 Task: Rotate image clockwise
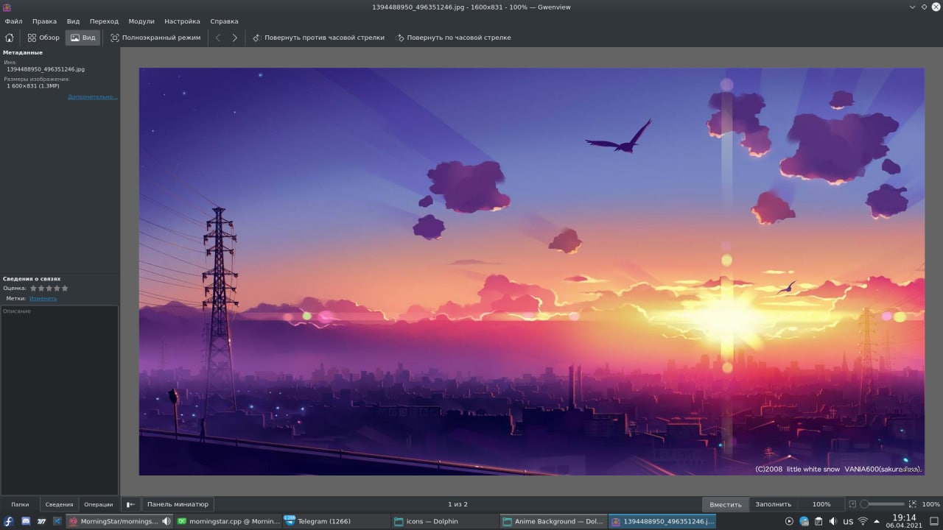(453, 38)
